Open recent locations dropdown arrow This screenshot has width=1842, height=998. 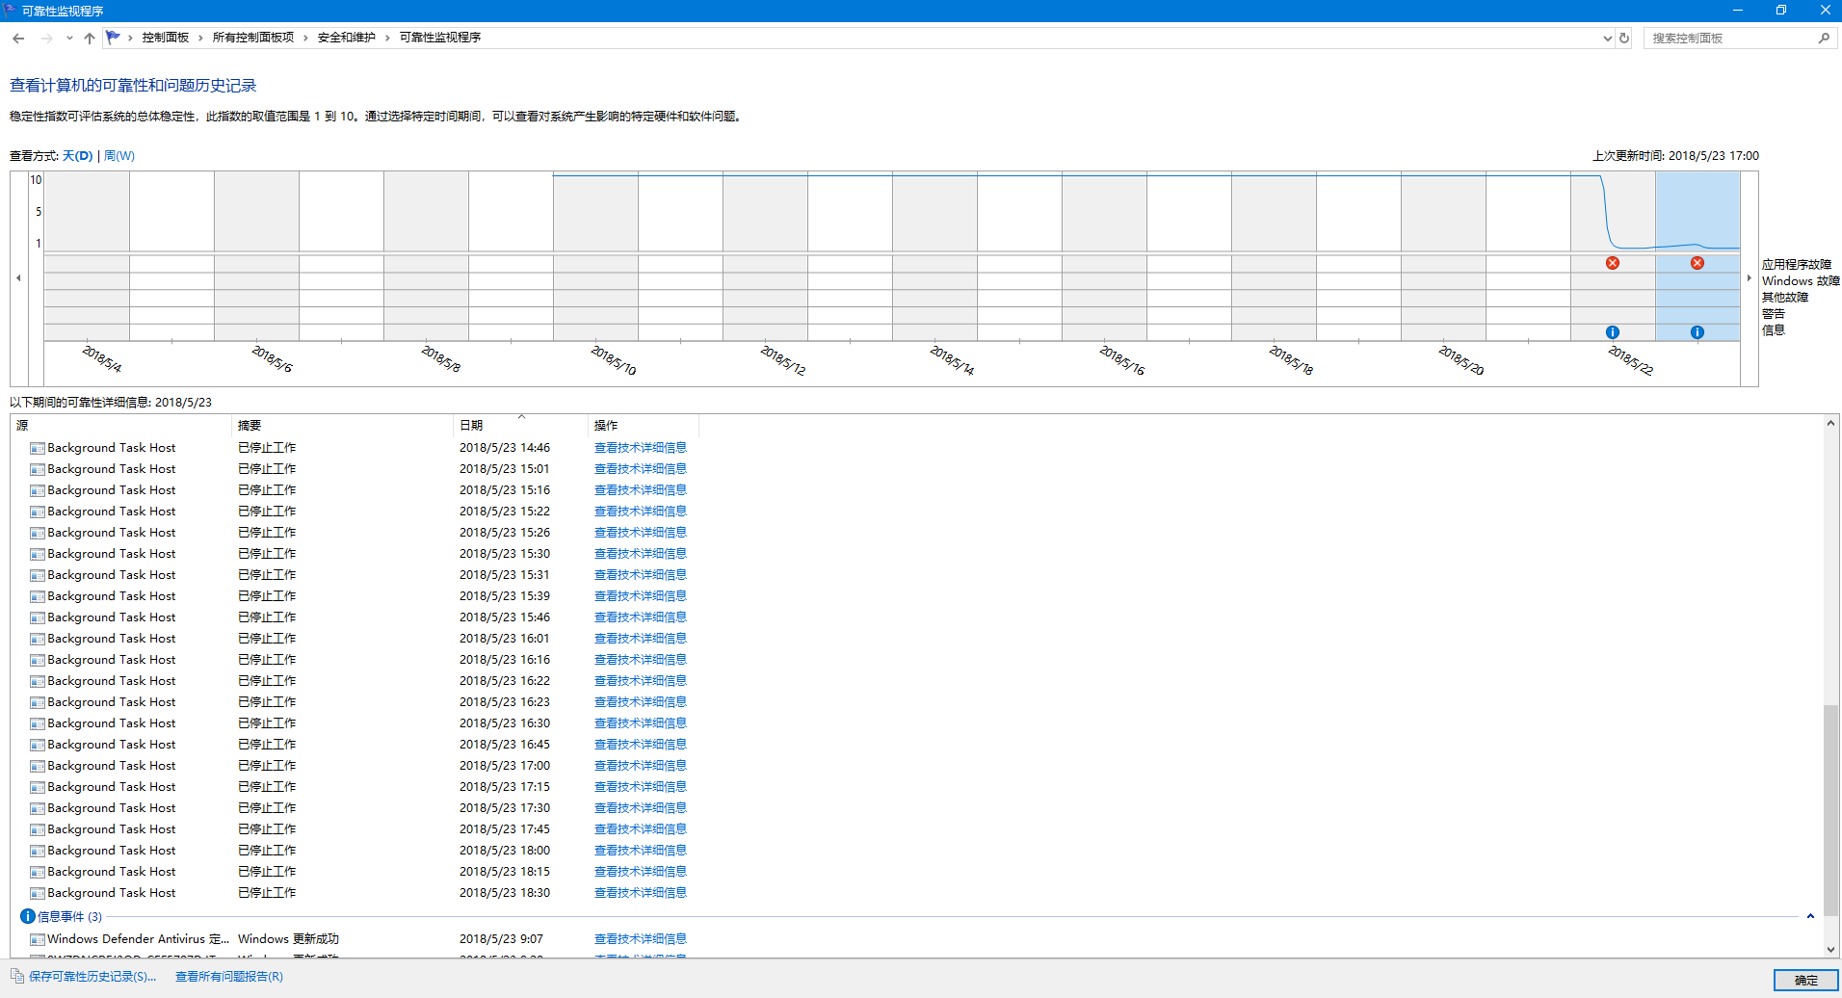coord(69,38)
